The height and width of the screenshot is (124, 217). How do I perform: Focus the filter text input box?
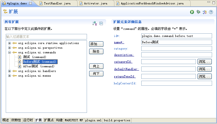(46, 37)
